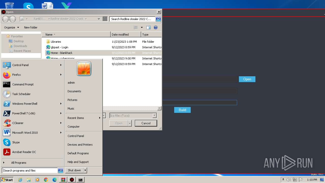Screen dimensions: 325x183
Task: Click the Shut down button
Action: pyautogui.click(x=74, y=170)
